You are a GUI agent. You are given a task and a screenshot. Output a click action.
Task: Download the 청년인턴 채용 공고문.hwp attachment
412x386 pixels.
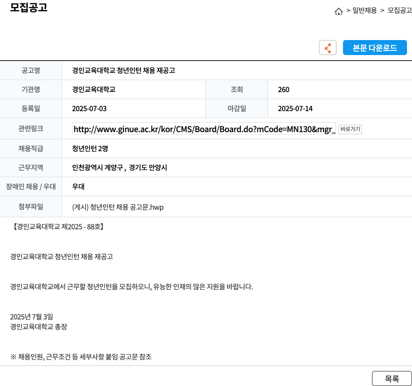pos(117,207)
